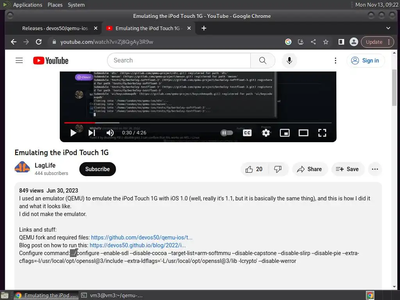The height and width of the screenshot is (300, 400).
Task: Save video to playlist
Action: coord(347,169)
